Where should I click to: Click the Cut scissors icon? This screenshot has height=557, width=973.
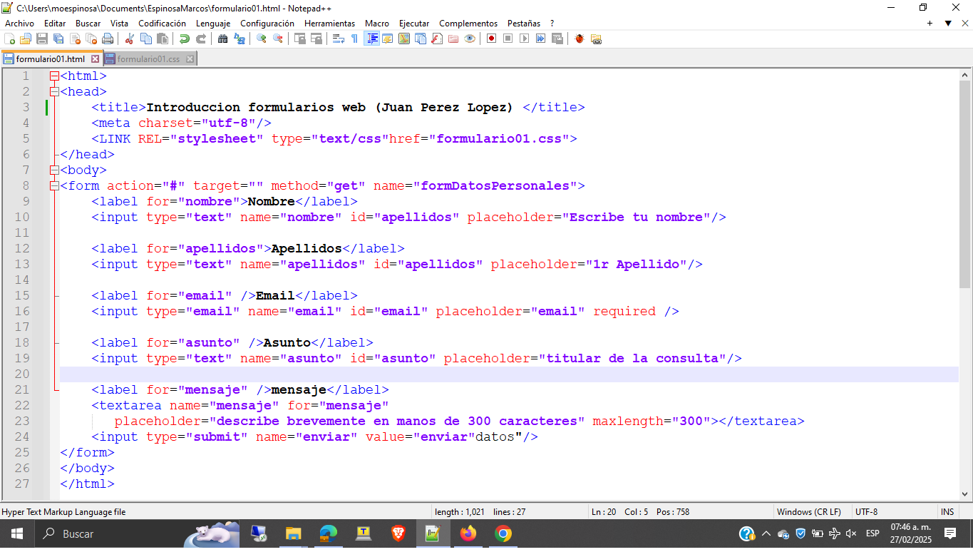(x=130, y=39)
